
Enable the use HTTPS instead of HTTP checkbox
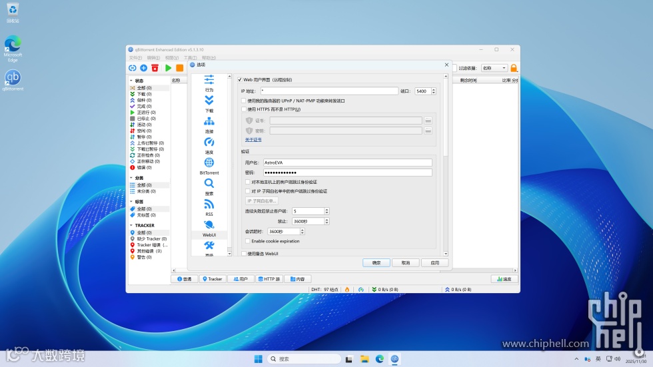(x=244, y=109)
